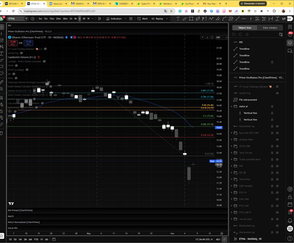Collapse the meta ai folder
The width and height of the screenshot is (294, 243).
pyautogui.click(x=232, y=106)
